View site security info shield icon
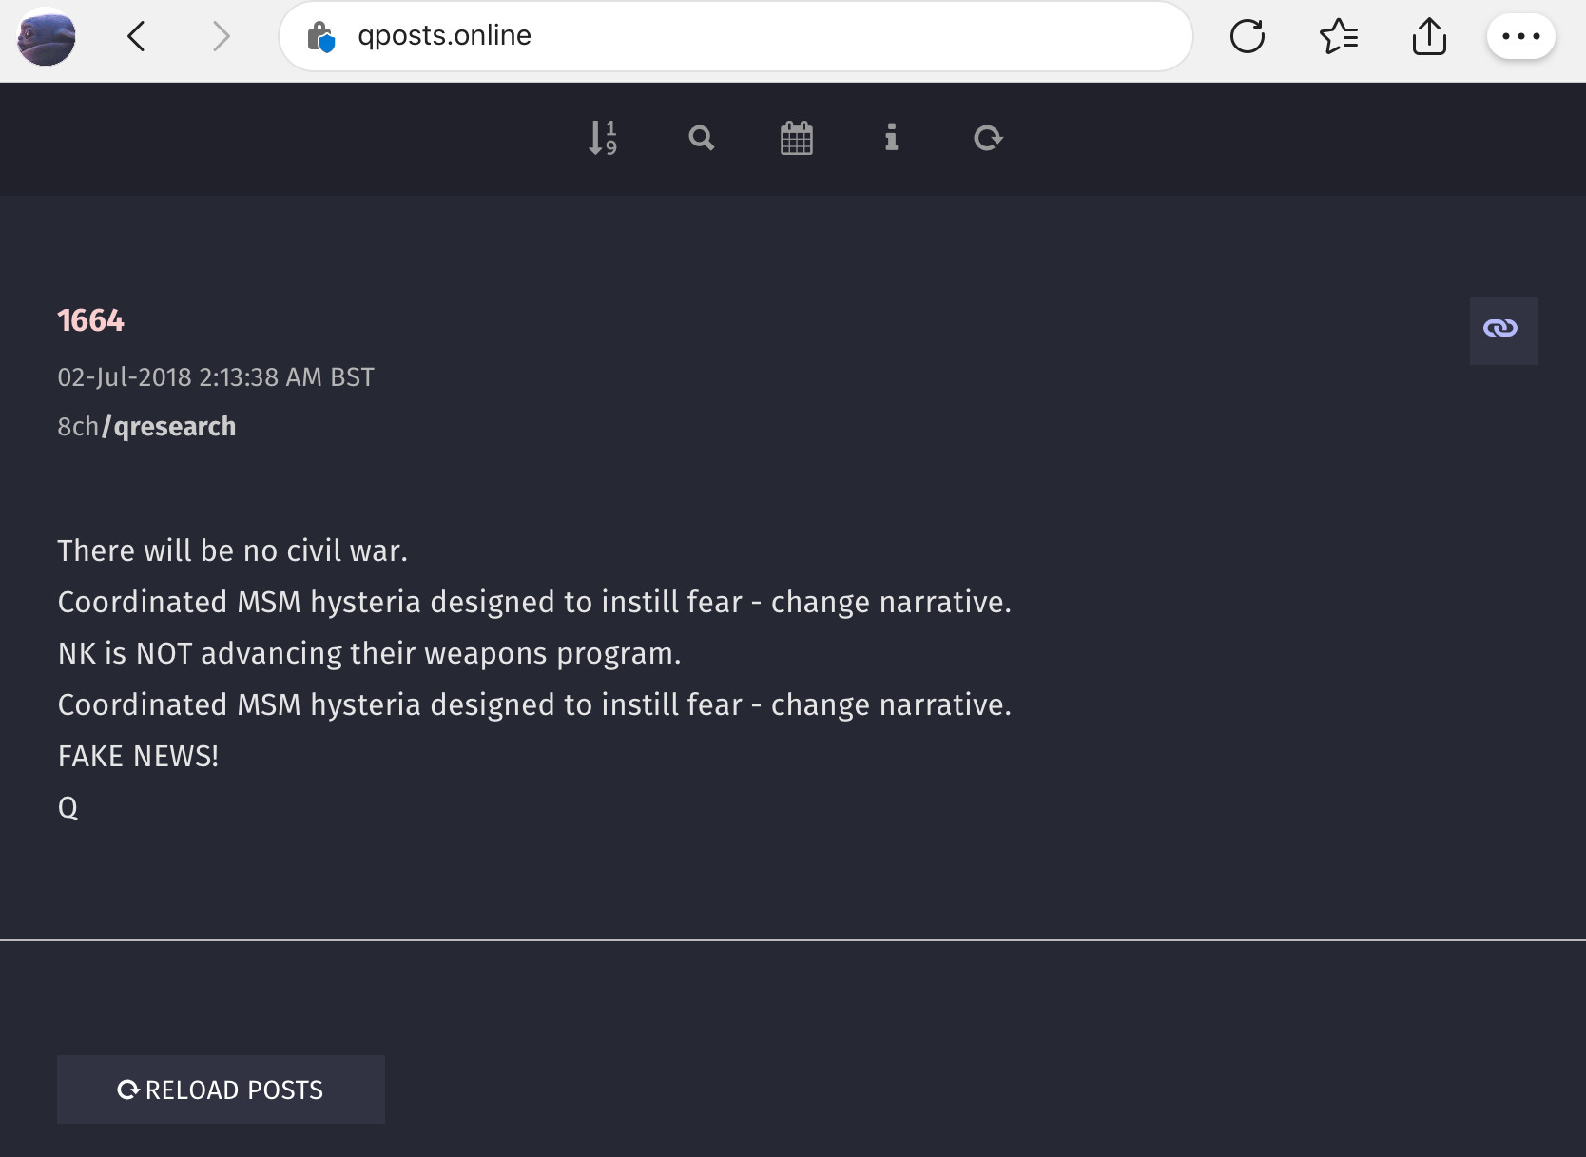Screen dimensions: 1586x1157 click(x=321, y=37)
